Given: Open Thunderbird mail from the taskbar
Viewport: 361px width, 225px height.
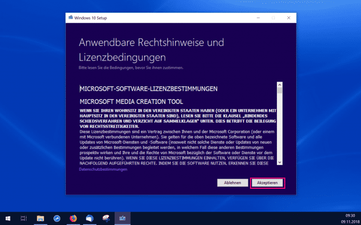Looking at the screenshot, I should pos(90,218).
